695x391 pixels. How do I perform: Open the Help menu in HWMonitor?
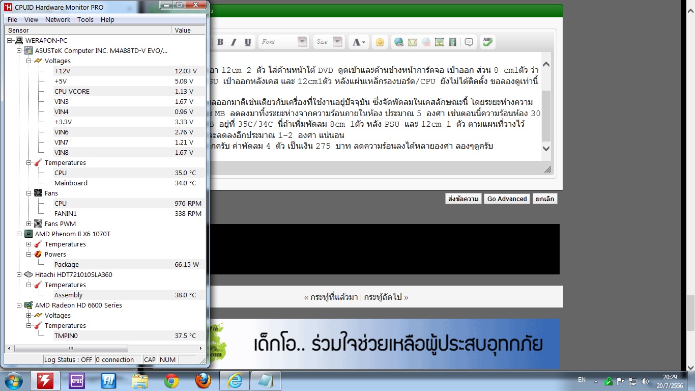(x=107, y=19)
